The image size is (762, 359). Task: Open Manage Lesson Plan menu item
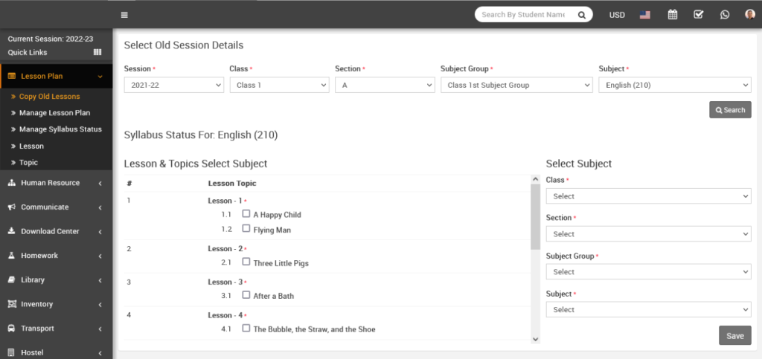[54, 113]
